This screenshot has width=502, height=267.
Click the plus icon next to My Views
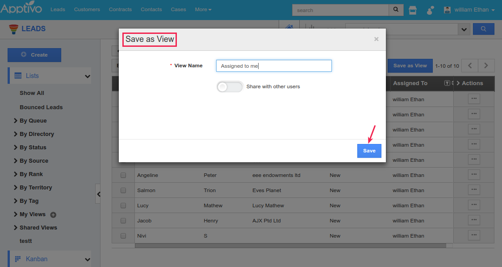click(x=53, y=215)
